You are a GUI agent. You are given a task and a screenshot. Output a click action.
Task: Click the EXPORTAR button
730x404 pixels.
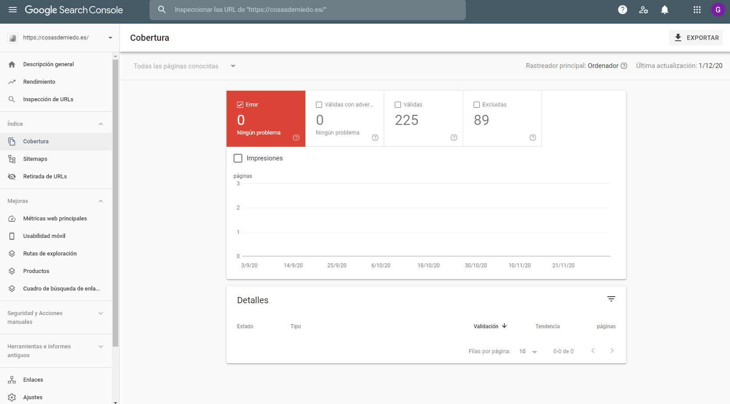pyautogui.click(x=696, y=38)
